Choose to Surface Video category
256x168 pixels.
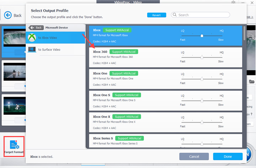[x=55, y=50]
